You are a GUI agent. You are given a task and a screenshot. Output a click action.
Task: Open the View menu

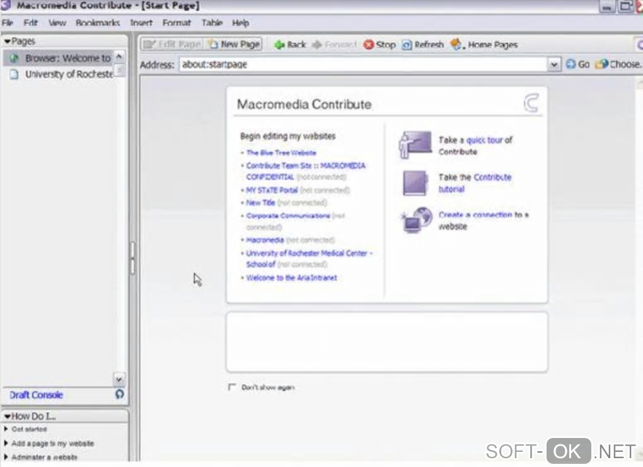(57, 23)
